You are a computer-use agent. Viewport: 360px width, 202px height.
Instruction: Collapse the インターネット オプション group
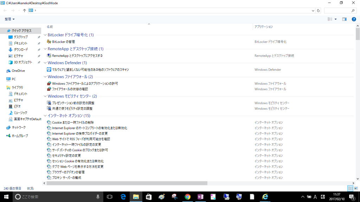pyautogui.click(x=45, y=116)
